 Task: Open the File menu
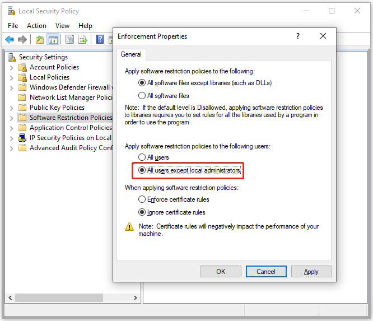point(13,26)
